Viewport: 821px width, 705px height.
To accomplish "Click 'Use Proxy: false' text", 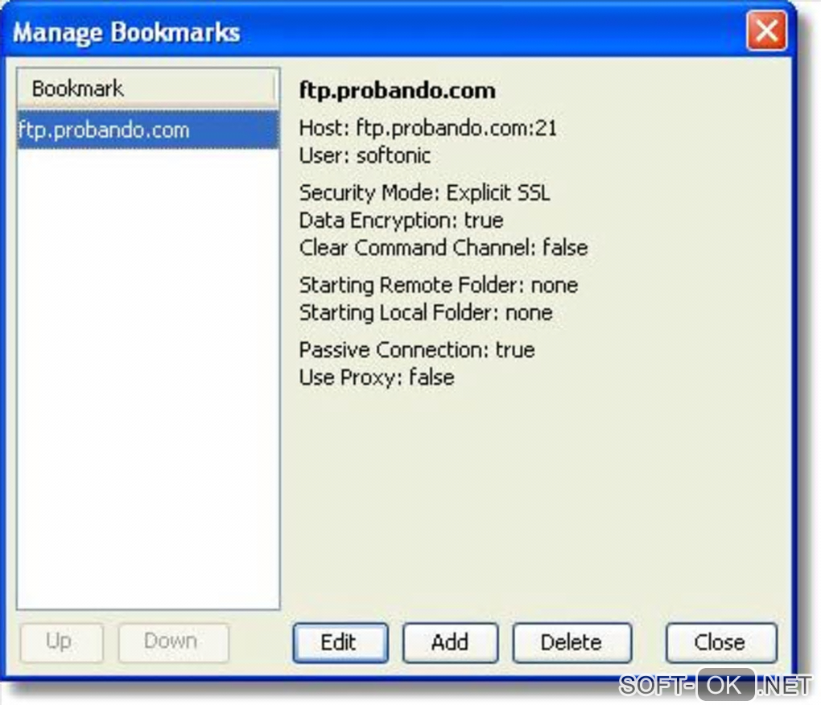I will pos(377,377).
